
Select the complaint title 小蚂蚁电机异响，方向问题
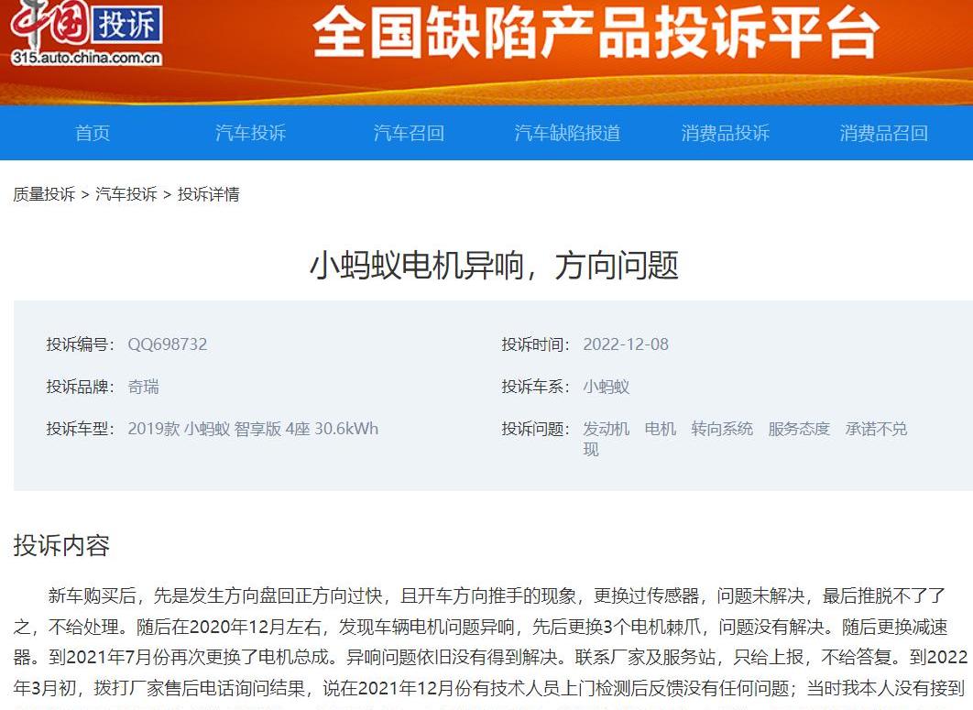tap(494, 265)
